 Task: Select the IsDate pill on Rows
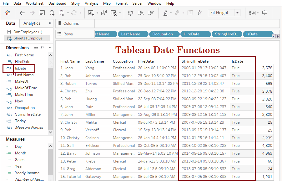258,34
